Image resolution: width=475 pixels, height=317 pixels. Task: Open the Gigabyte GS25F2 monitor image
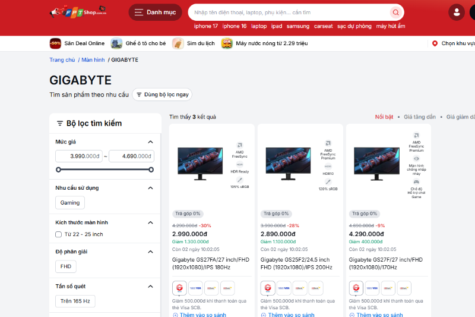[289, 164]
